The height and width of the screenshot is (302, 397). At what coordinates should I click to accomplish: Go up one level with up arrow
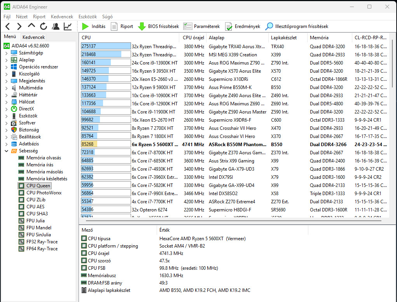click(x=31, y=26)
